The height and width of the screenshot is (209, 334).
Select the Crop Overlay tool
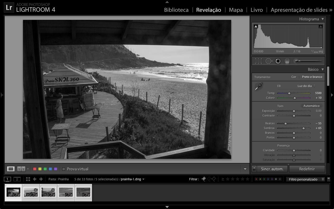pyautogui.click(x=258, y=61)
